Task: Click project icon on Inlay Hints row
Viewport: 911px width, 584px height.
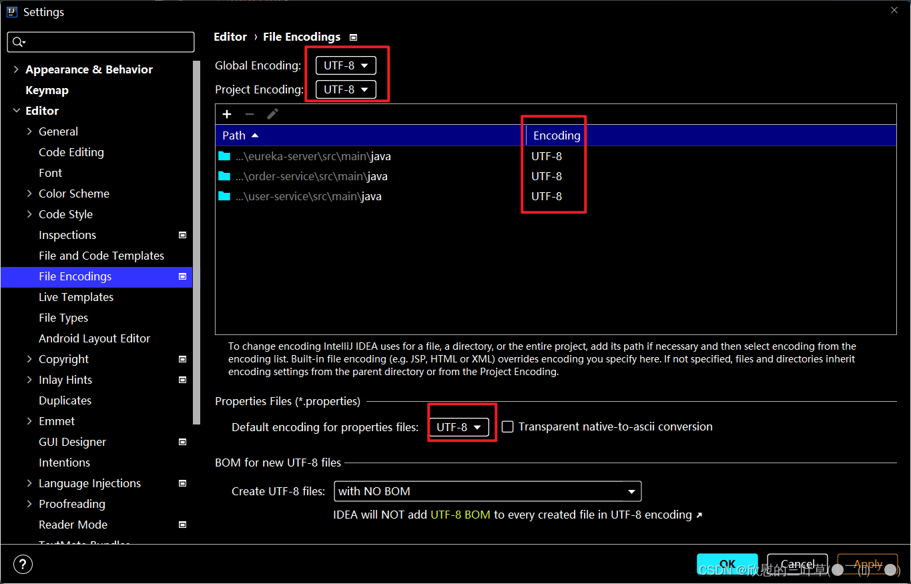Action: click(183, 380)
